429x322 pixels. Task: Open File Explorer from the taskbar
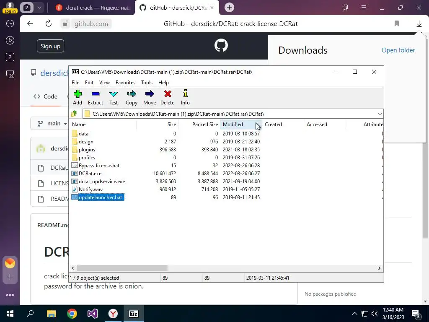tap(51, 314)
